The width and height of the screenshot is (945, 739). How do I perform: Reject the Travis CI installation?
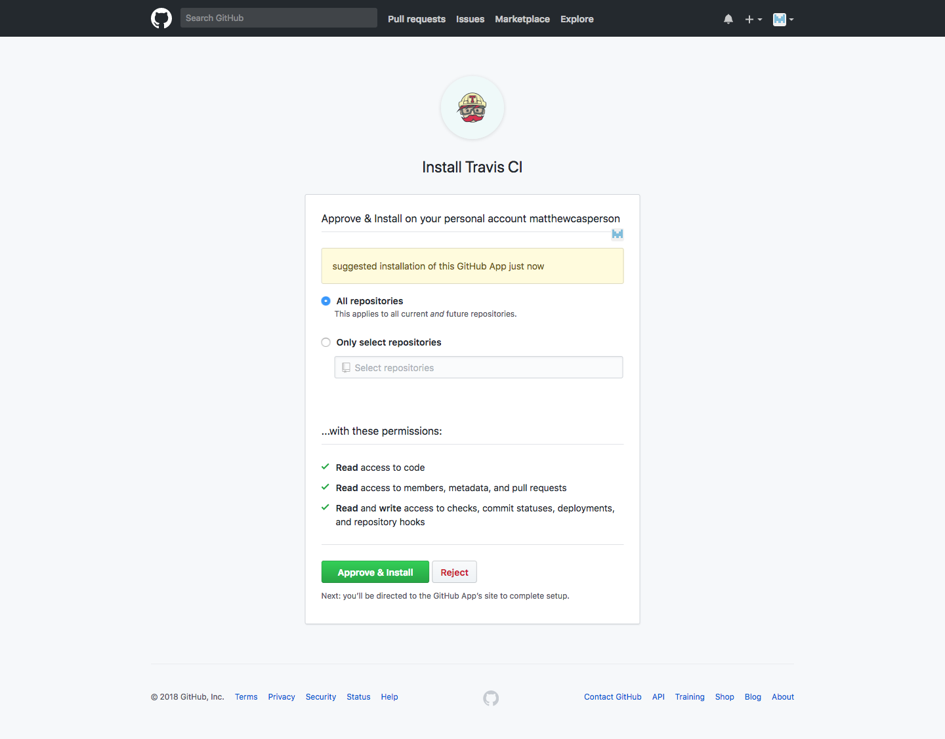pyautogui.click(x=454, y=572)
